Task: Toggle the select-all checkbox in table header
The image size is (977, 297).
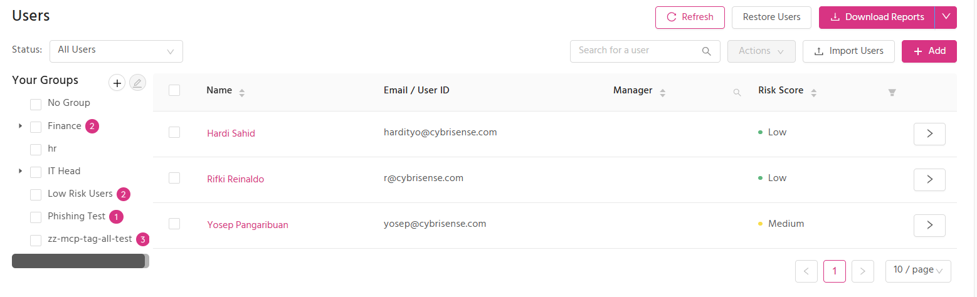Action: tap(174, 90)
